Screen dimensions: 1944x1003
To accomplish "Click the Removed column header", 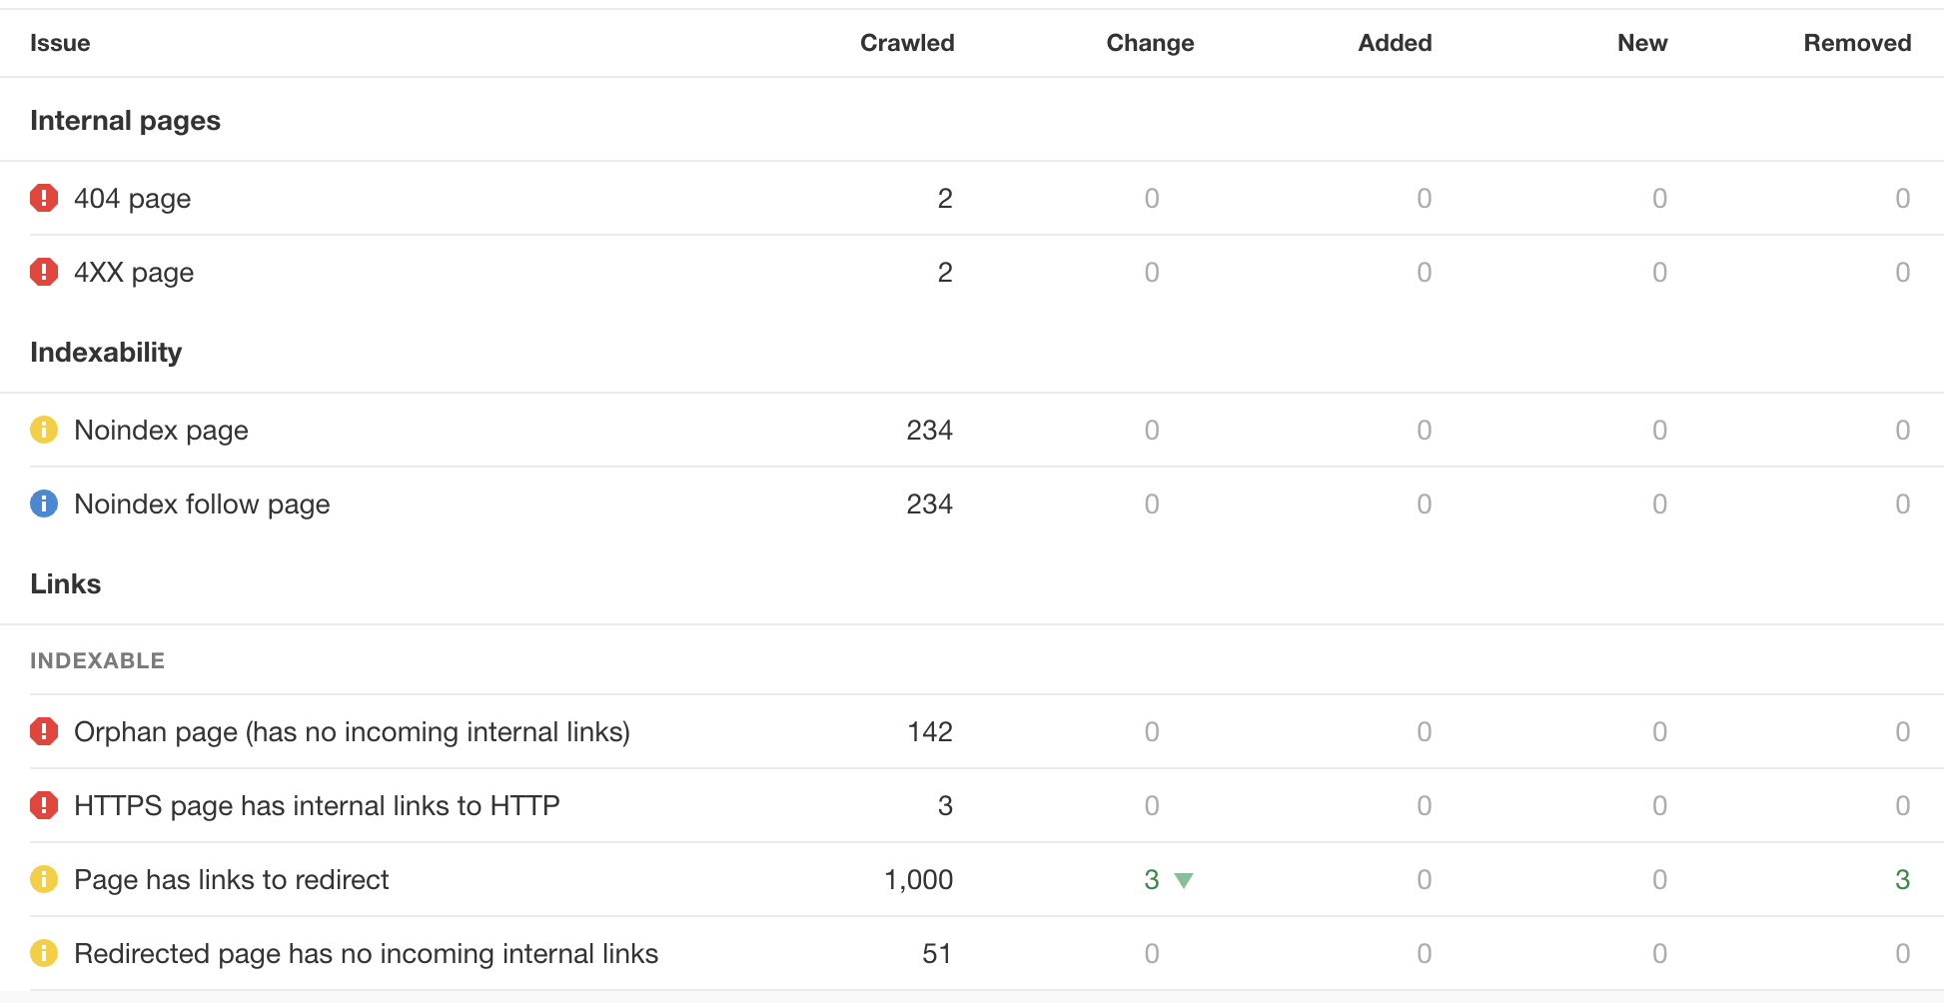I will point(1856,43).
